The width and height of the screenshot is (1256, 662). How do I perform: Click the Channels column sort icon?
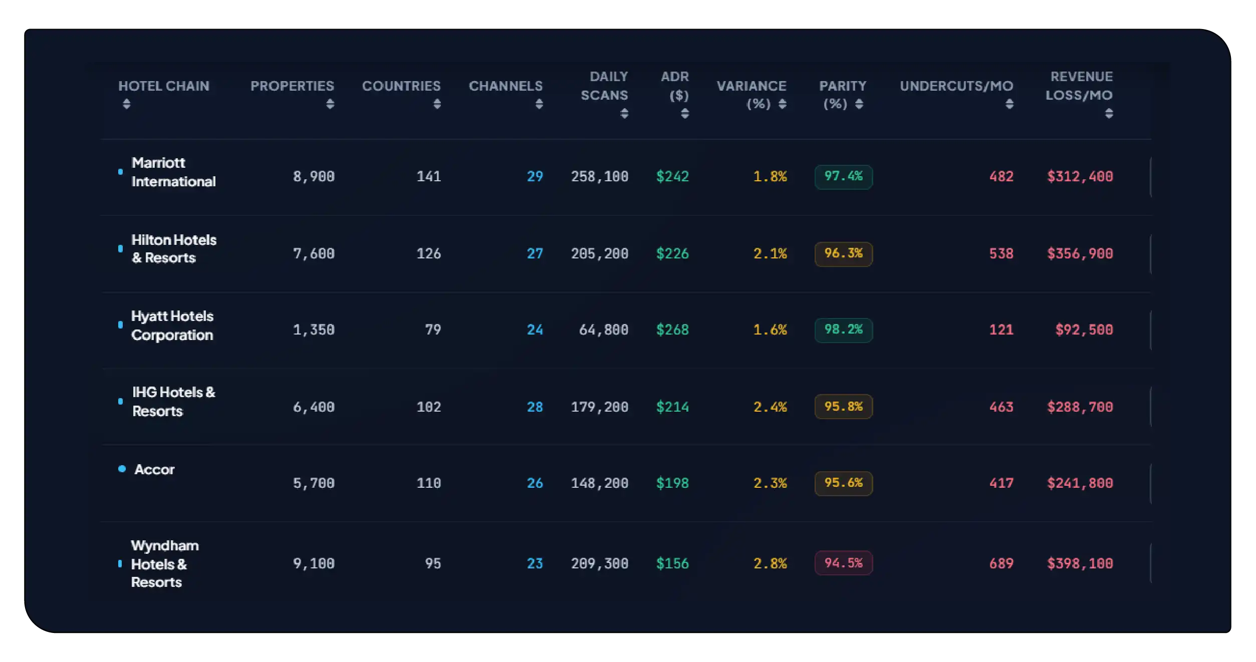tap(539, 104)
